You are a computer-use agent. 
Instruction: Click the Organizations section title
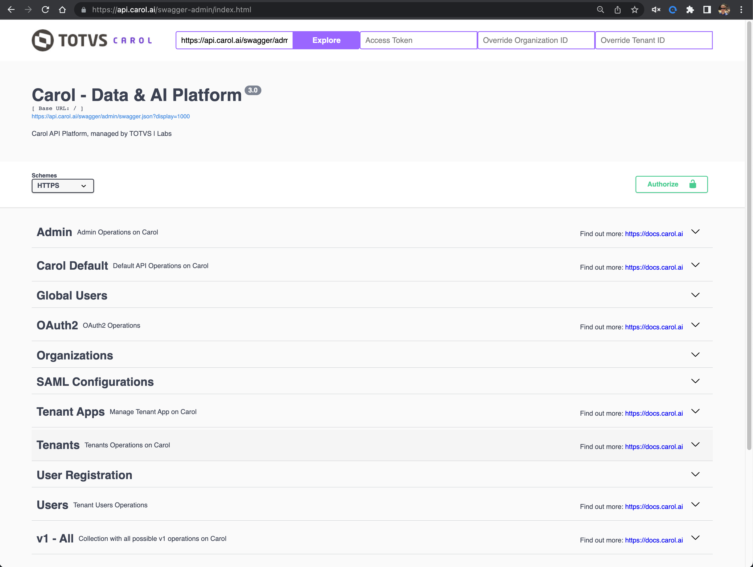(75, 355)
